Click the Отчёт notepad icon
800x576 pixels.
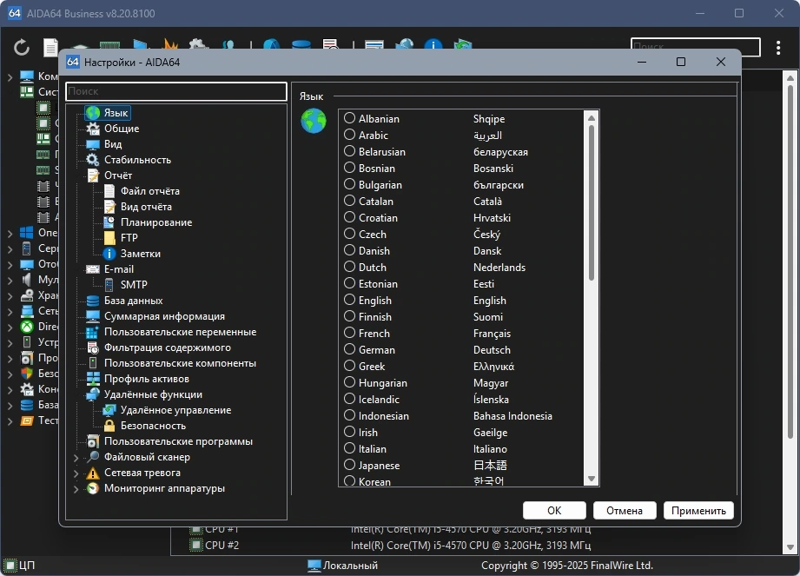click(x=93, y=175)
